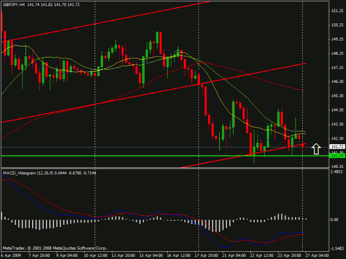Viewport: 346px width, 259px height.
Task: Click the 22 Apr 12:00 time label
Action: (x=262, y=256)
